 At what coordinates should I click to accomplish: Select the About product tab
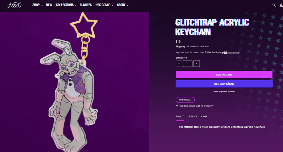180,117
